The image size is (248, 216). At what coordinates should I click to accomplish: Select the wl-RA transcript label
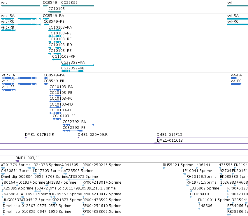click(x=233, y=16)
